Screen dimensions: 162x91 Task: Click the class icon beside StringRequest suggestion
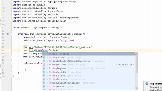(x=44, y=68)
